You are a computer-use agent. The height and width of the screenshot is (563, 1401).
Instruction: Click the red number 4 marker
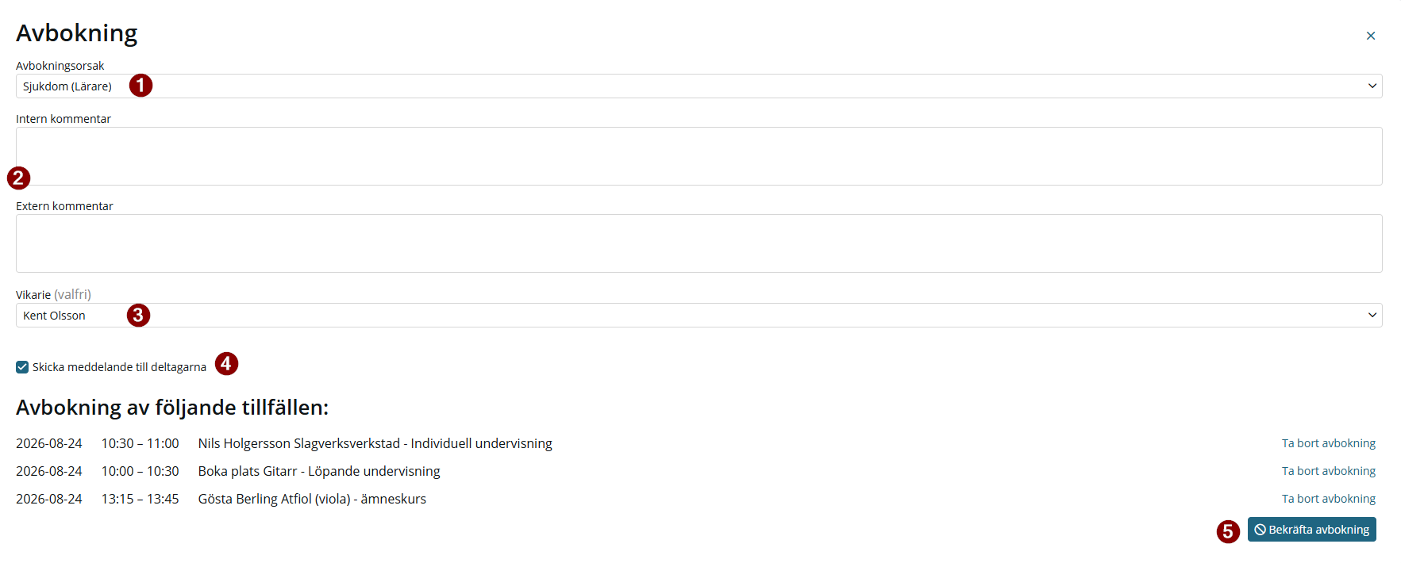click(226, 363)
